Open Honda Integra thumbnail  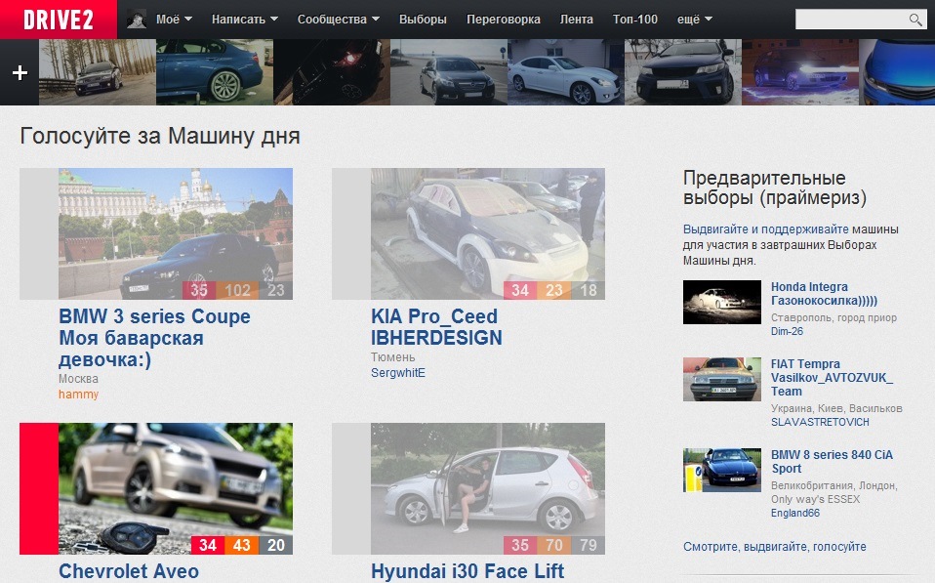click(722, 302)
